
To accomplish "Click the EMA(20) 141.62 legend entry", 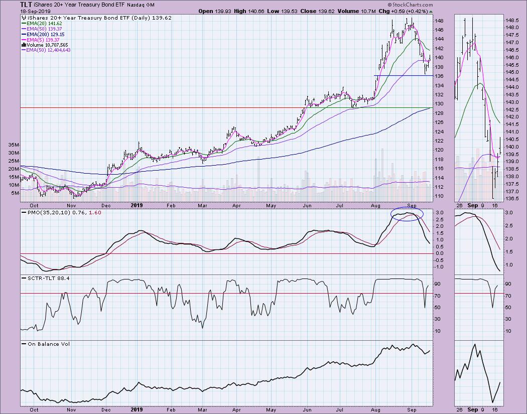I will 44,24.
